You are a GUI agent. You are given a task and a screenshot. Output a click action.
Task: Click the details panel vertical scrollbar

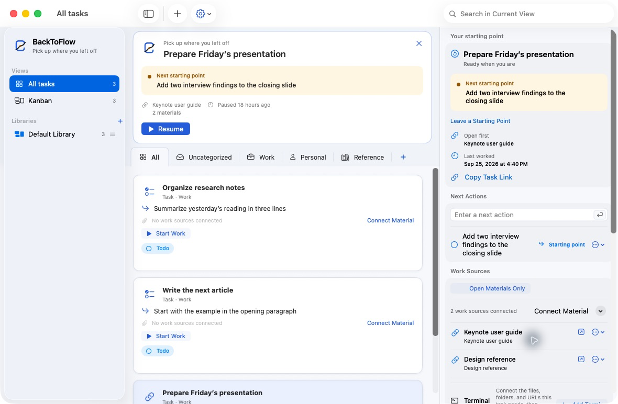613,131
